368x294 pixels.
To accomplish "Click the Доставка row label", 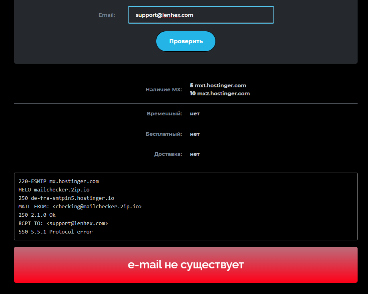I will (168, 154).
